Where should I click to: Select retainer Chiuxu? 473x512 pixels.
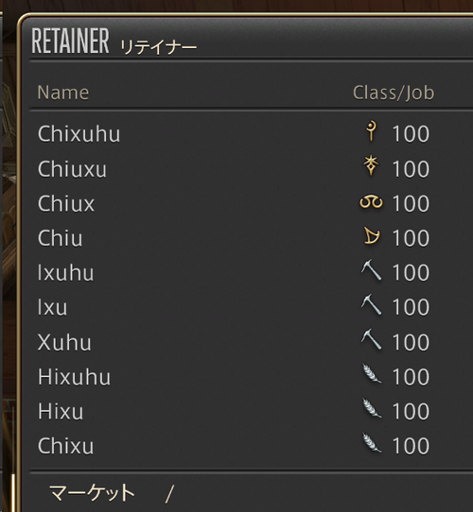pyautogui.click(x=72, y=169)
